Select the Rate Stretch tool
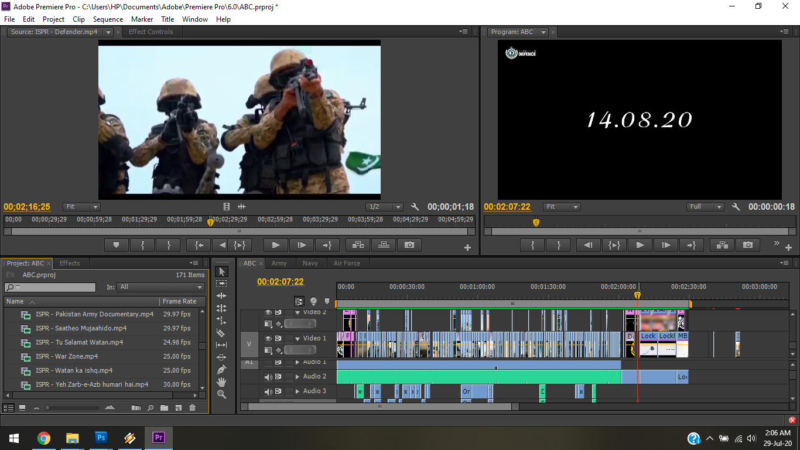This screenshot has height=450, width=800. click(x=221, y=321)
